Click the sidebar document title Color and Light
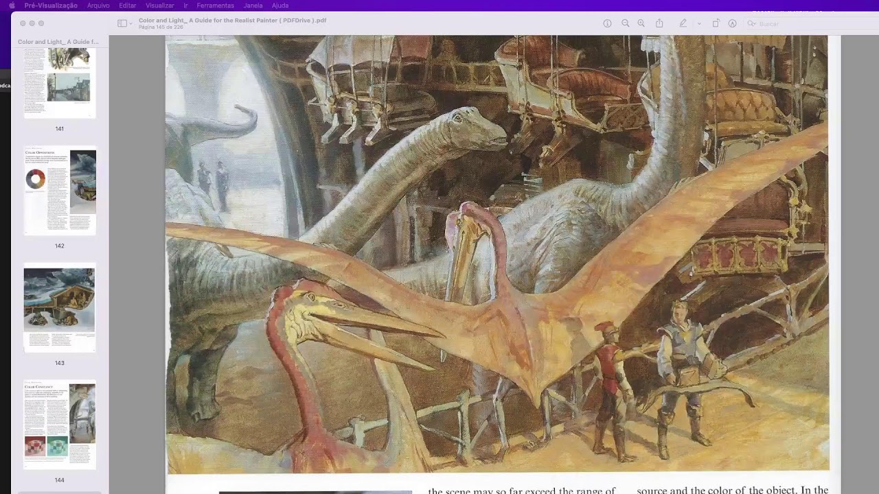 click(58, 42)
